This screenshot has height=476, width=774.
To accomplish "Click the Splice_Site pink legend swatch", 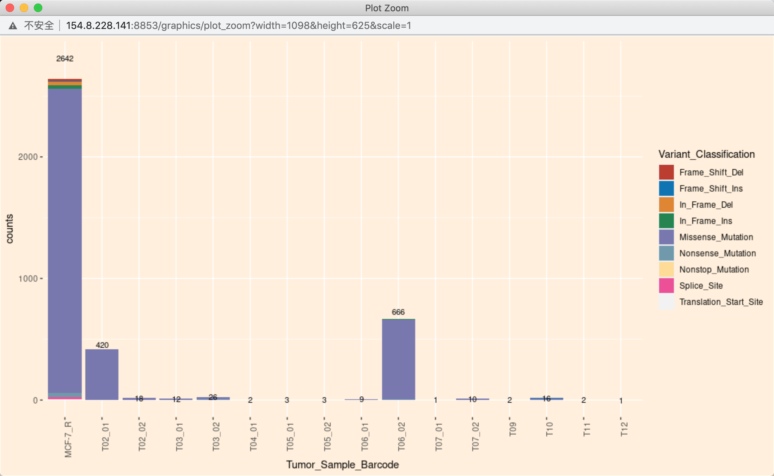I will pos(666,286).
